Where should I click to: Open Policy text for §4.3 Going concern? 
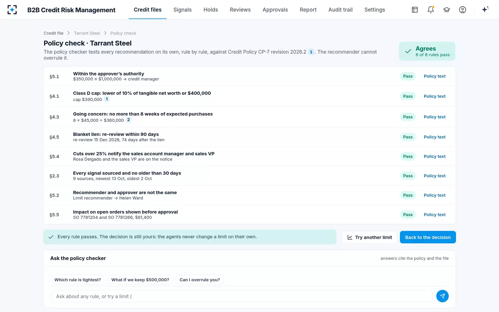coord(435,117)
